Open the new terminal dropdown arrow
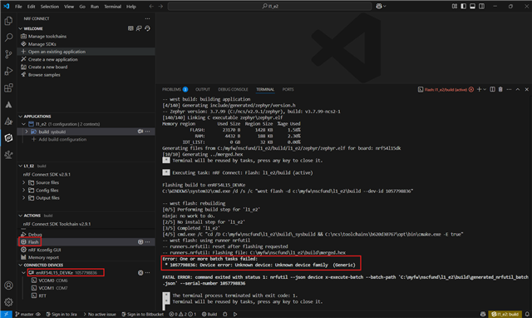Viewport: 532px width, 318px height. (x=485, y=89)
